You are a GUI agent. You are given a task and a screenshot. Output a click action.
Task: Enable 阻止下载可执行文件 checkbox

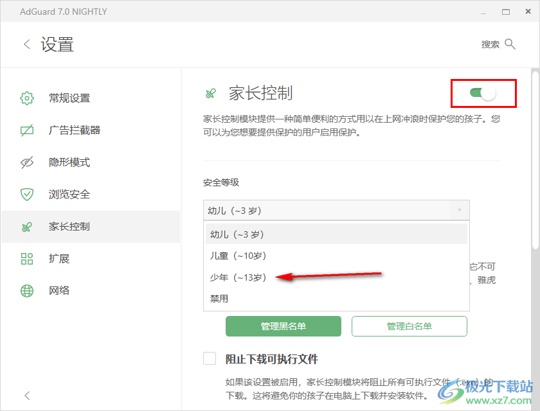pyautogui.click(x=210, y=359)
